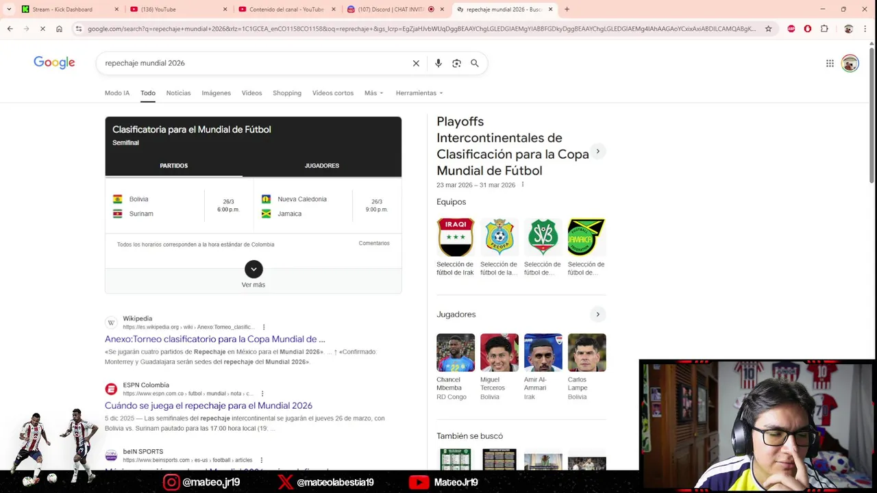
Task: Open Nueva Caledonia vs Jamaica match
Action: (328, 206)
